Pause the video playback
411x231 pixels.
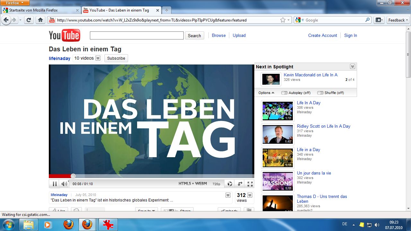[x=54, y=184]
